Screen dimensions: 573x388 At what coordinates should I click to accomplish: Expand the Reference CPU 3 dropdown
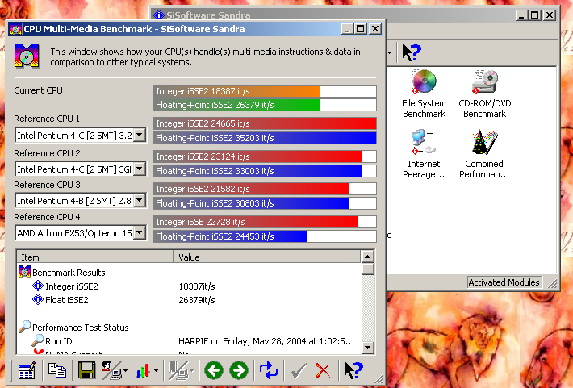(x=140, y=201)
